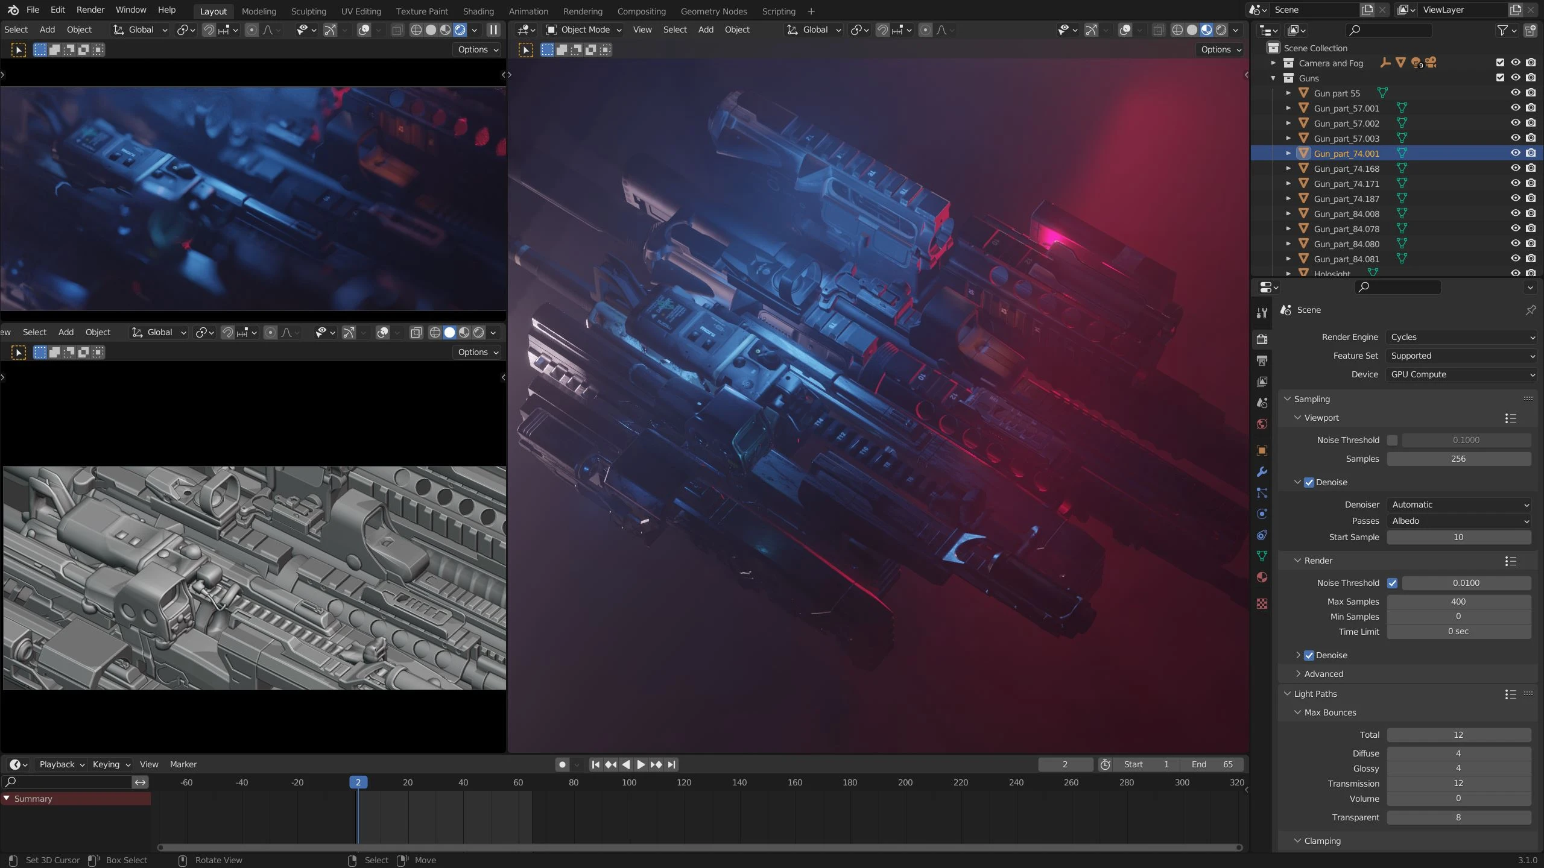
Task: Jump to last frame in timeline
Action: (671, 764)
